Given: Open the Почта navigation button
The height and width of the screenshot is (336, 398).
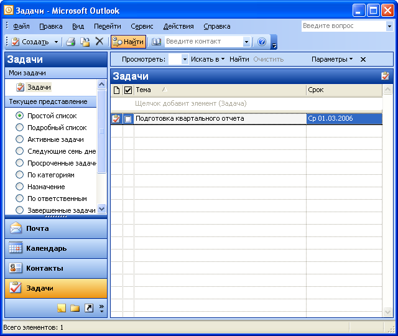Looking at the screenshot, I should coord(56,228).
